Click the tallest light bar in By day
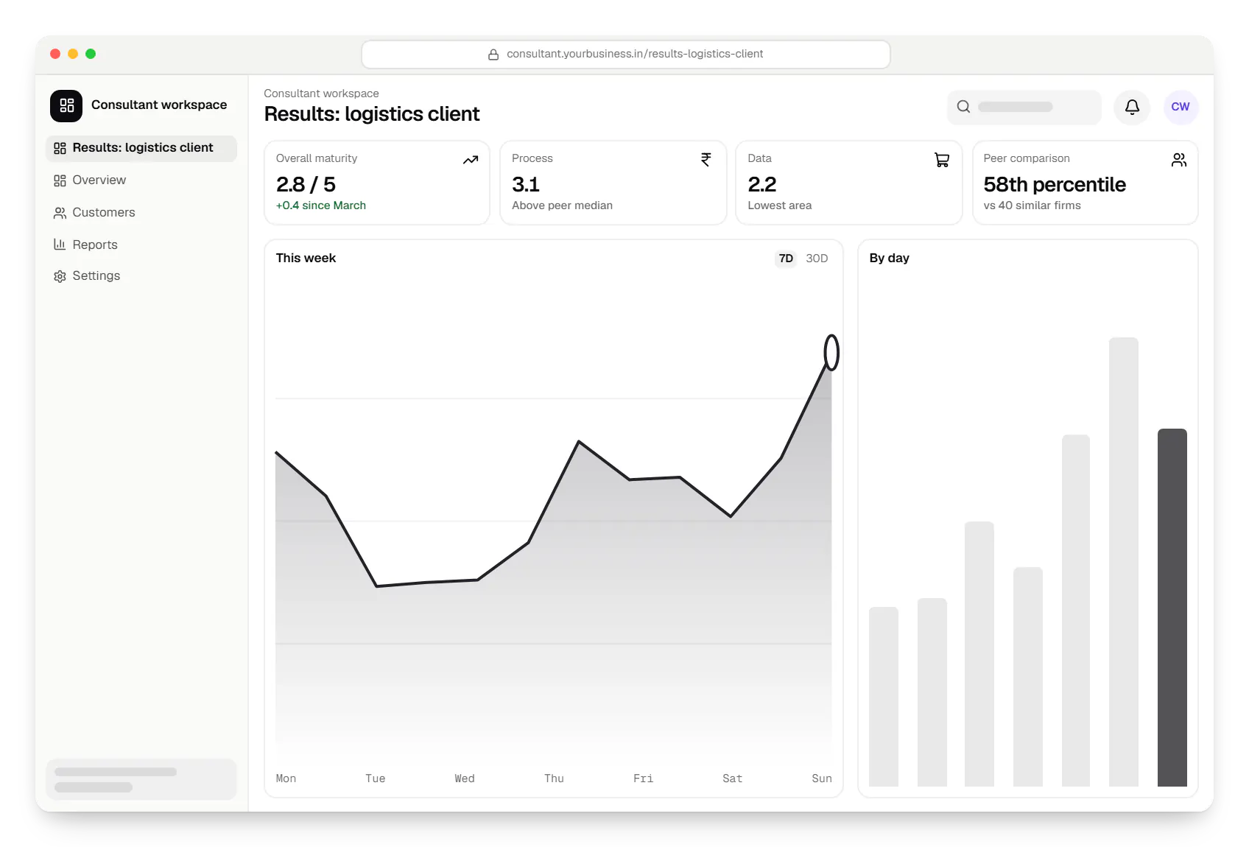 pos(1124,562)
